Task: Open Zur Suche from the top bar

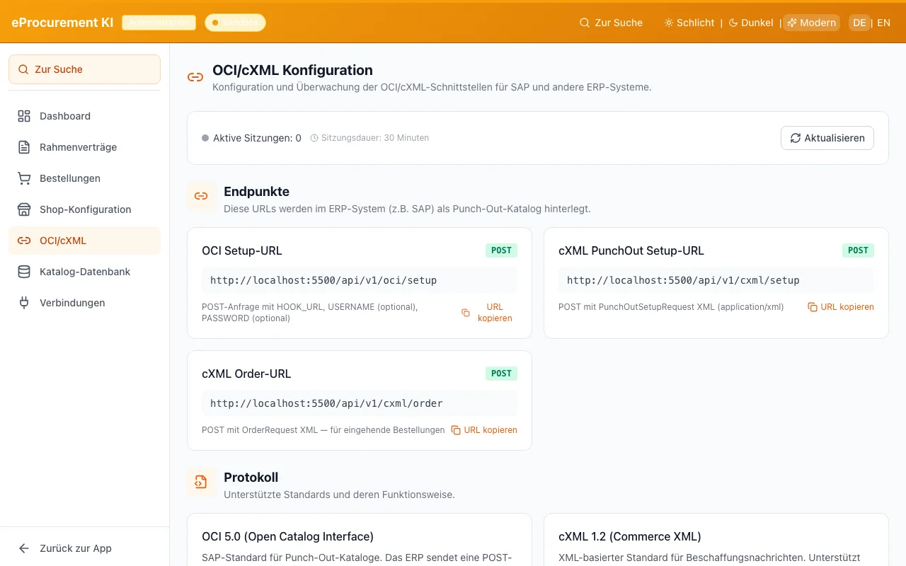Action: tap(611, 22)
